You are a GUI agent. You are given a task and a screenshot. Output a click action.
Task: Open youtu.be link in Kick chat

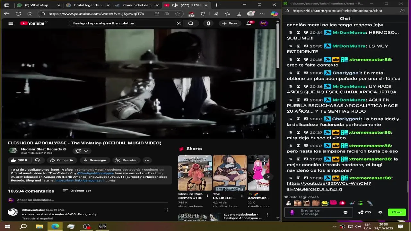pyautogui.click(x=329, y=186)
